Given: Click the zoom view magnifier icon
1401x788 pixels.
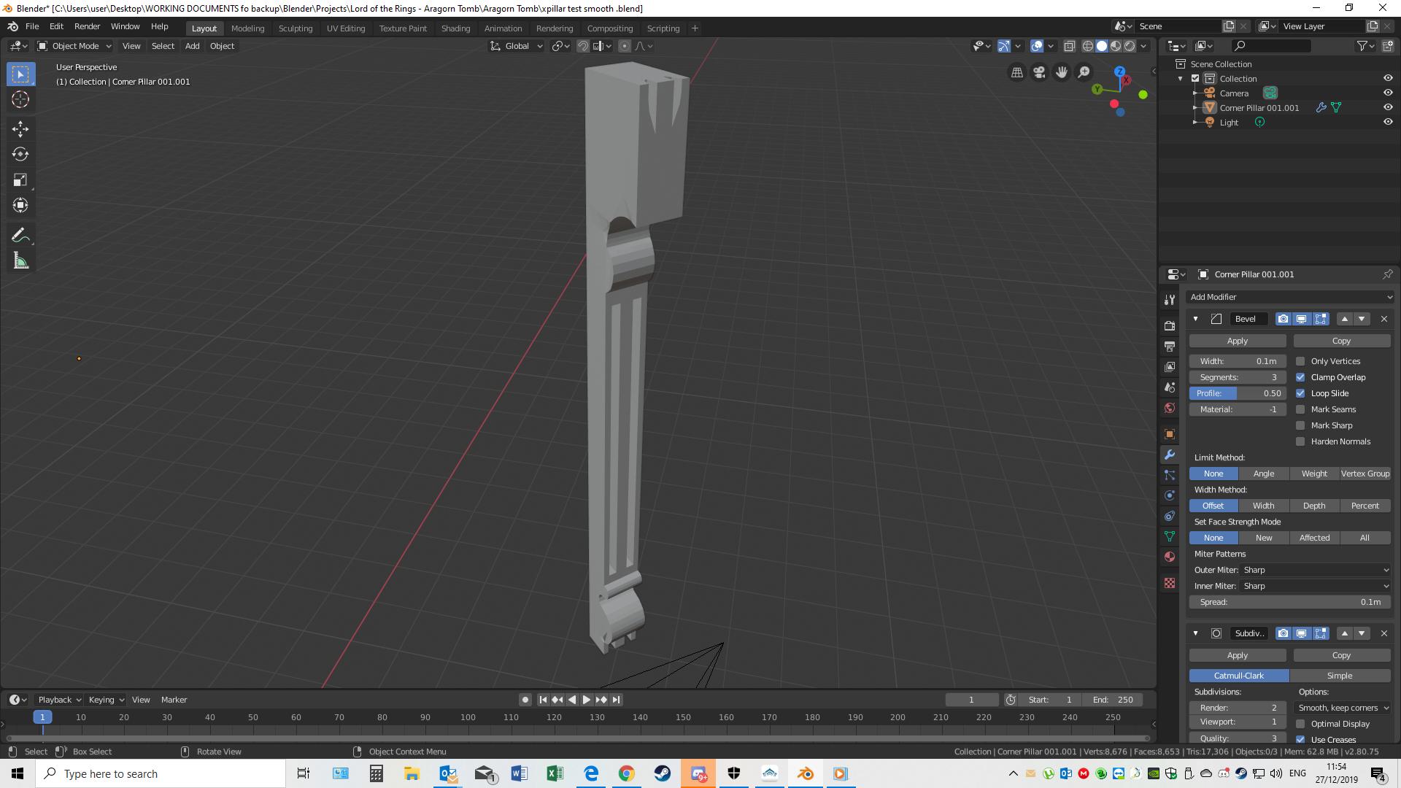Looking at the screenshot, I should click(x=1084, y=72).
